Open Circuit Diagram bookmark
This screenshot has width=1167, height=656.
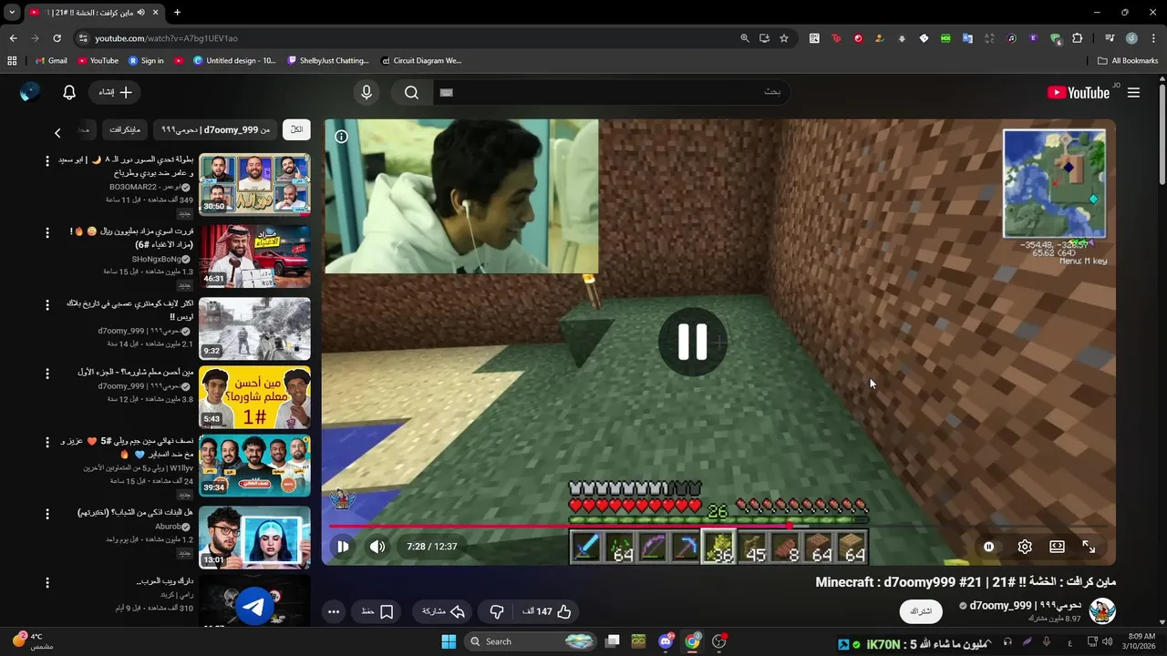420,61
